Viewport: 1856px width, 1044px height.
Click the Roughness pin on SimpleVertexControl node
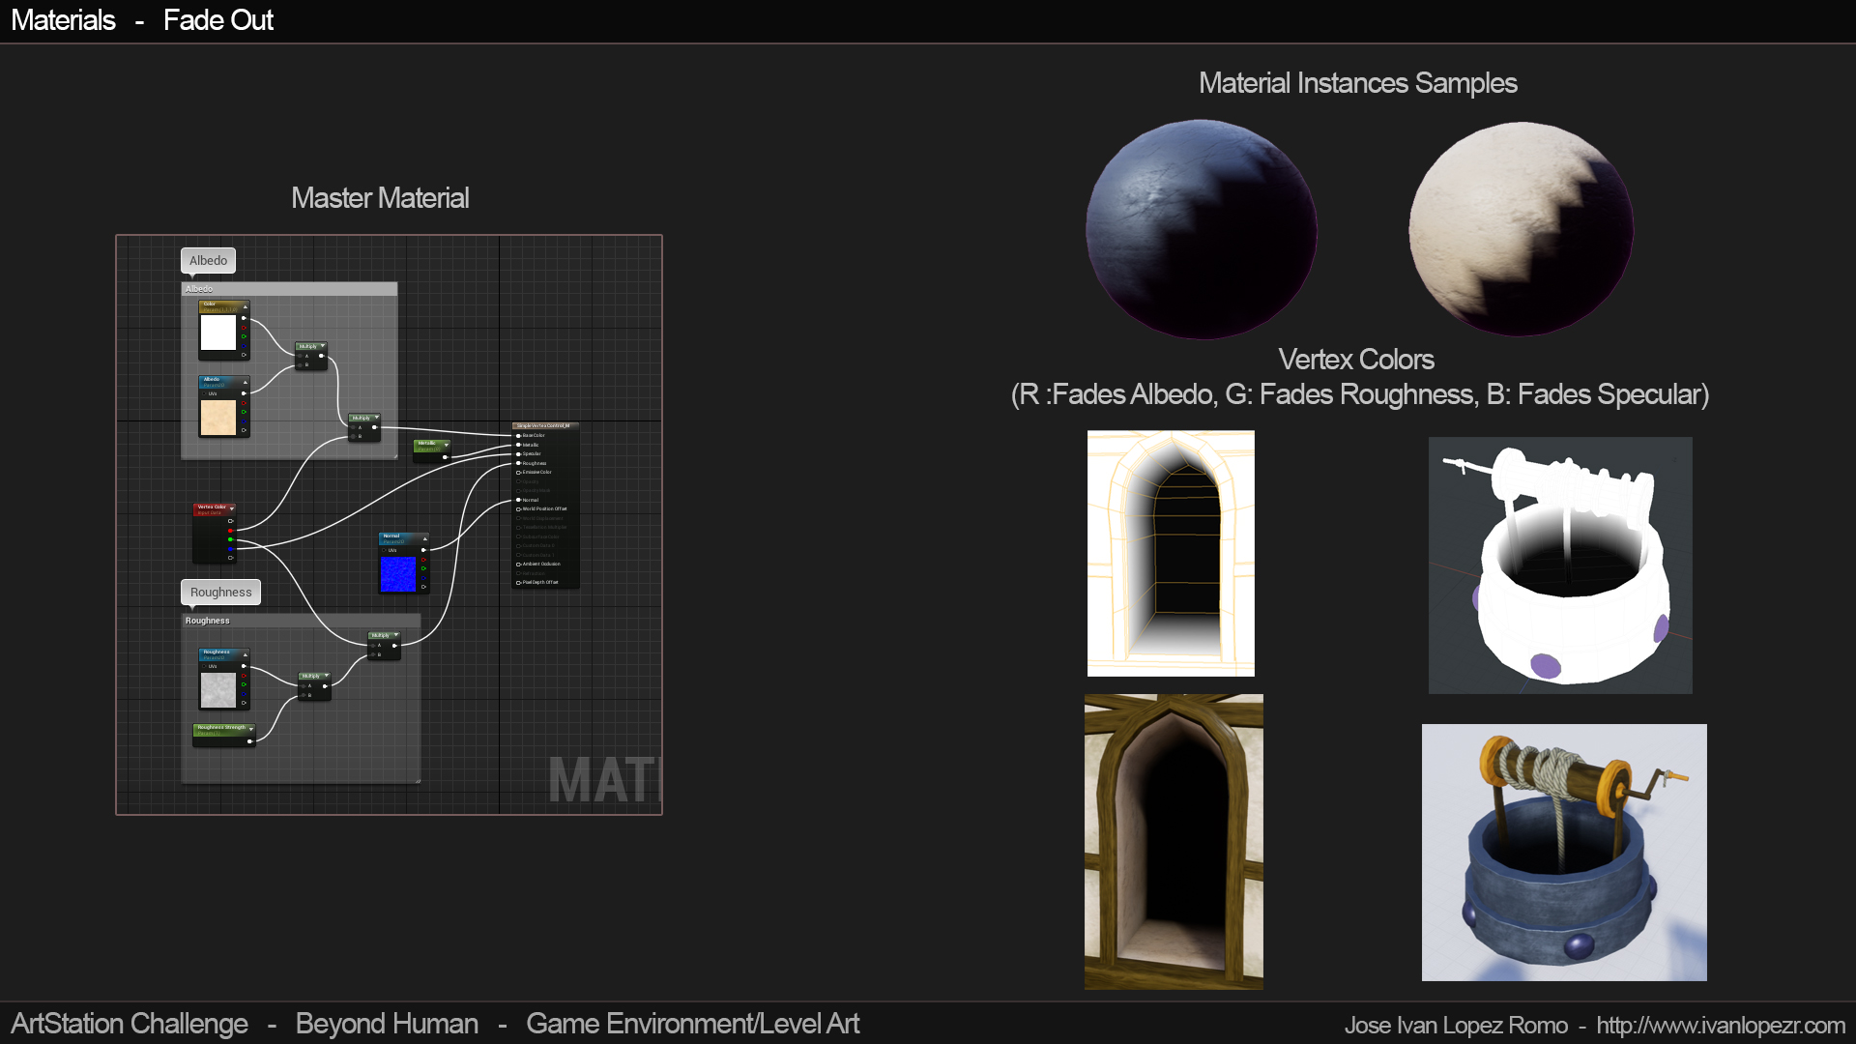(519, 464)
